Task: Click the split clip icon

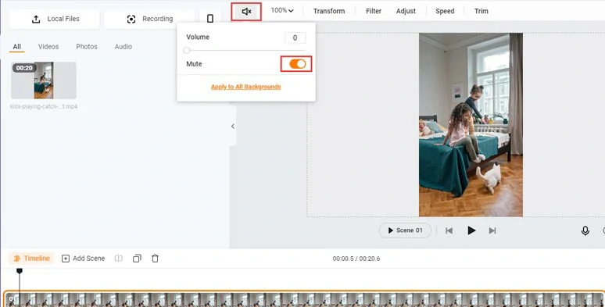Action: click(119, 259)
